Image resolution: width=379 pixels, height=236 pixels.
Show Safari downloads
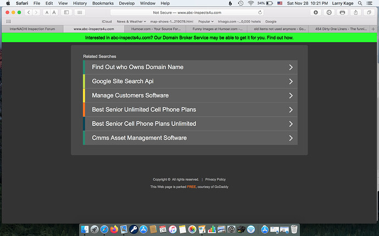coord(316,12)
